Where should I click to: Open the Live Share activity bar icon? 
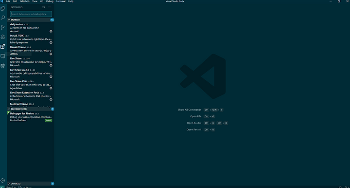(3, 66)
